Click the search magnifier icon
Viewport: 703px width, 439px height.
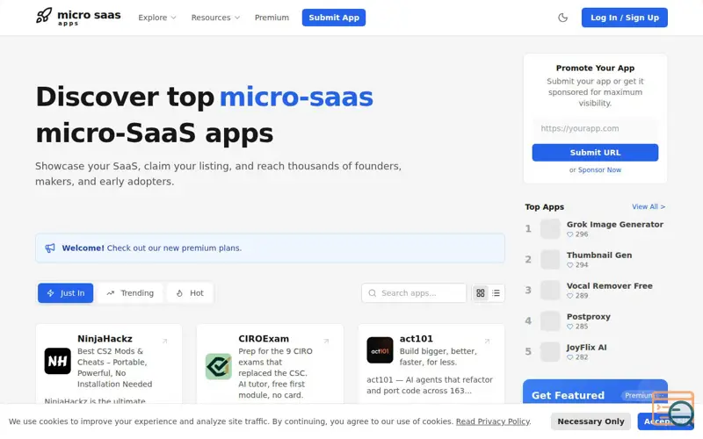pos(372,293)
